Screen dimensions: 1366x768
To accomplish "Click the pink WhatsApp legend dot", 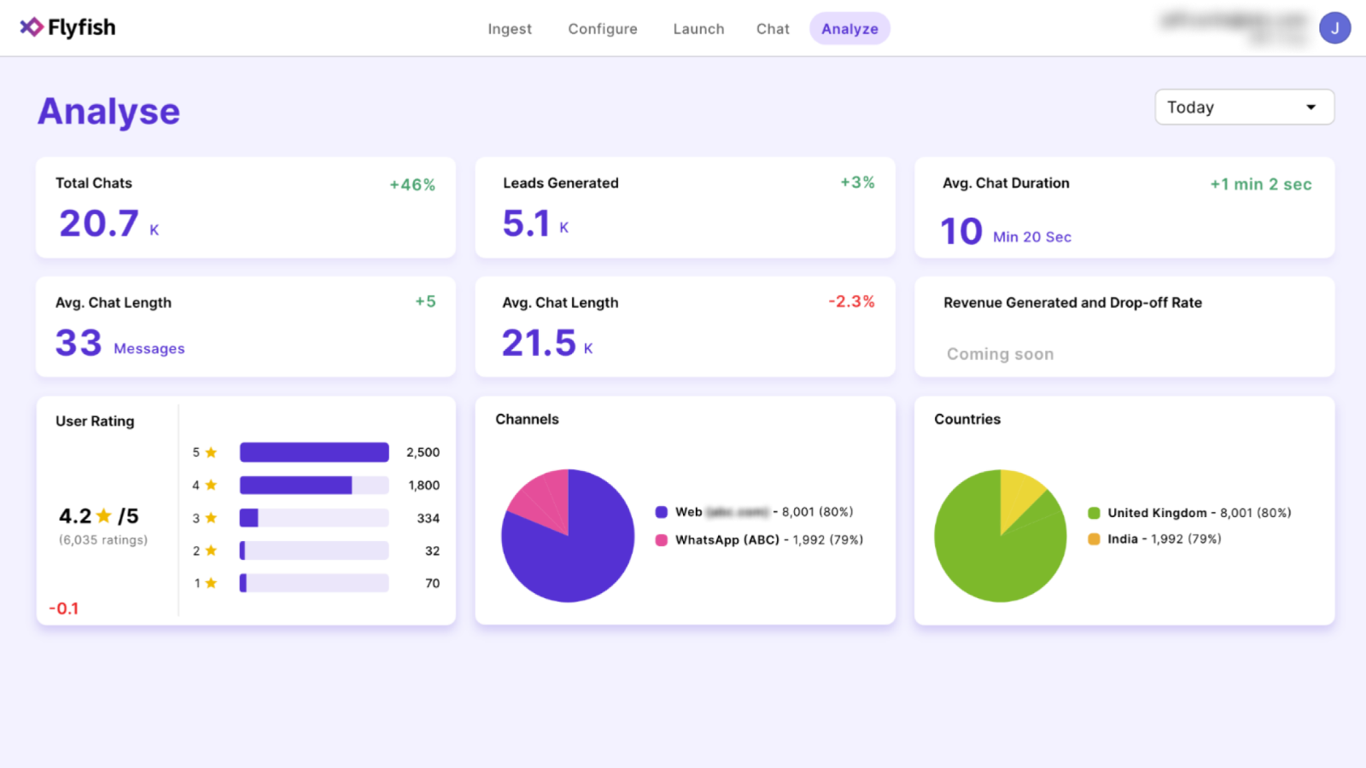I will tap(661, 540).
